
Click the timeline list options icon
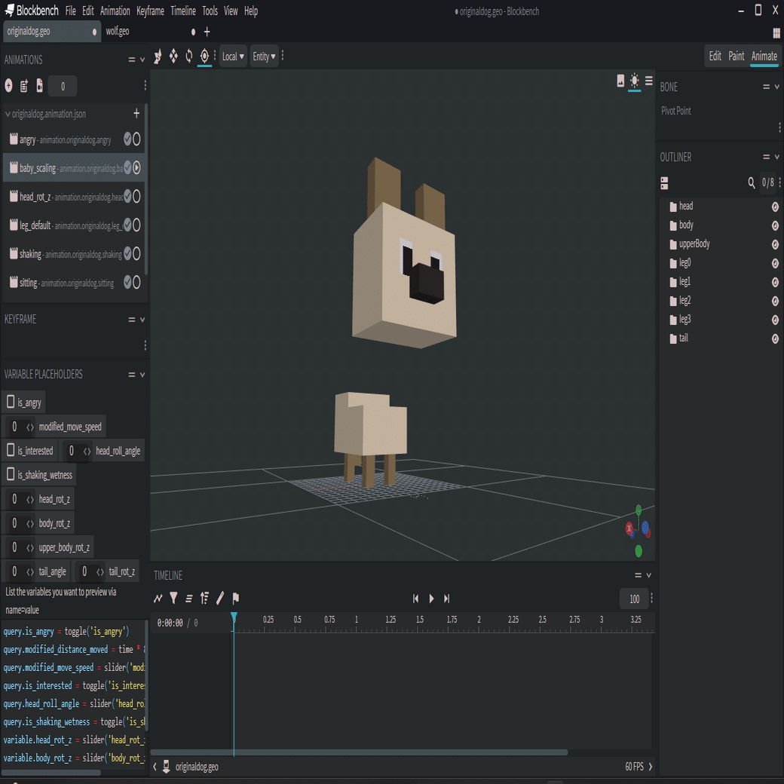point(189,599)
